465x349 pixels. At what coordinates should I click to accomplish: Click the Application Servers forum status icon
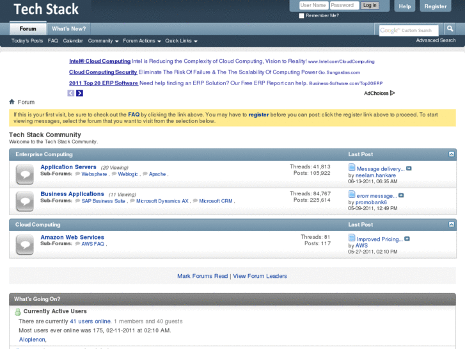click(x=25, y=174)
